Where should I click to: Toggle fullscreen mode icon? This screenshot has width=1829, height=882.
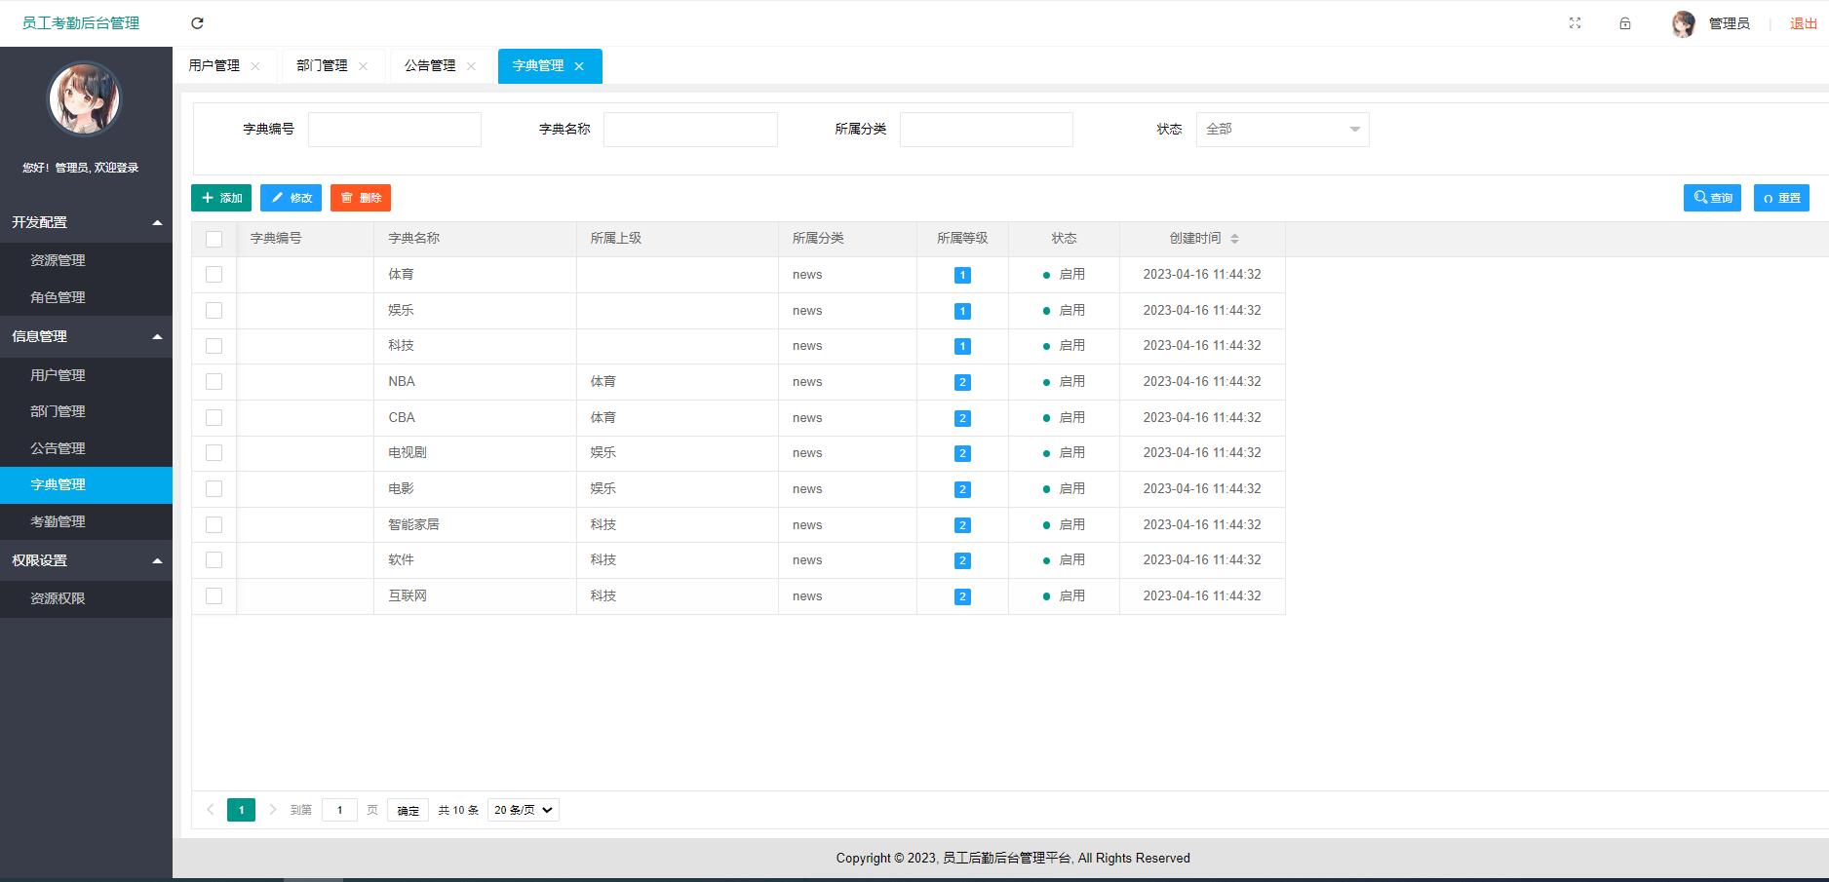(x=1575, y=23)
